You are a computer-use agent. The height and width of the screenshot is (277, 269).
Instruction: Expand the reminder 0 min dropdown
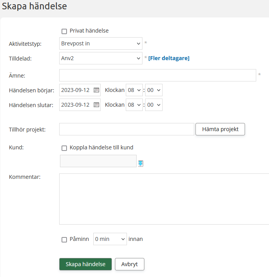(x=110, y=239)
